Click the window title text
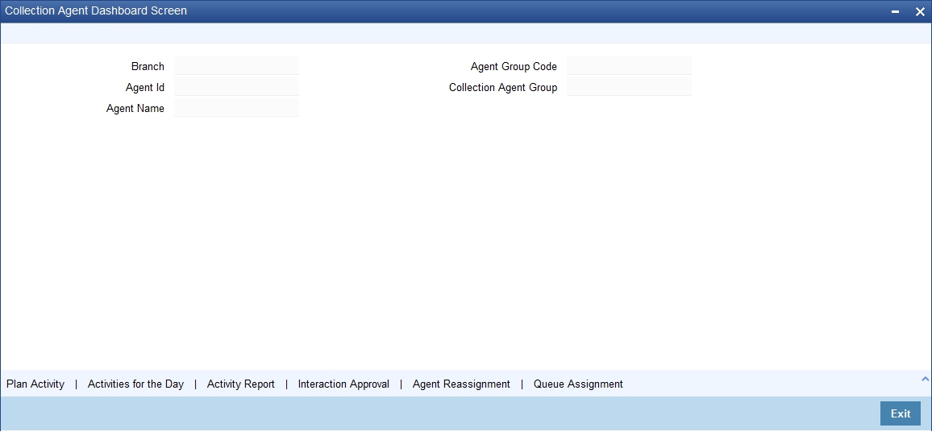932x436 pixels. (x=96, y=10)
